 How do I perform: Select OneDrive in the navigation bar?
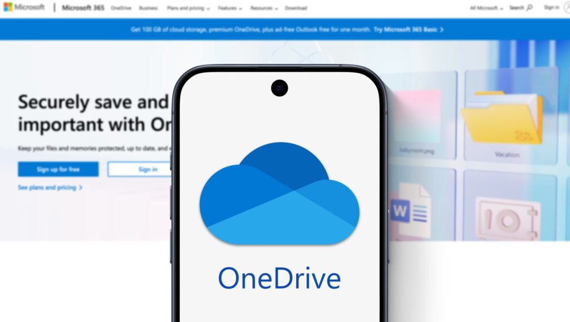pos(121,8)
